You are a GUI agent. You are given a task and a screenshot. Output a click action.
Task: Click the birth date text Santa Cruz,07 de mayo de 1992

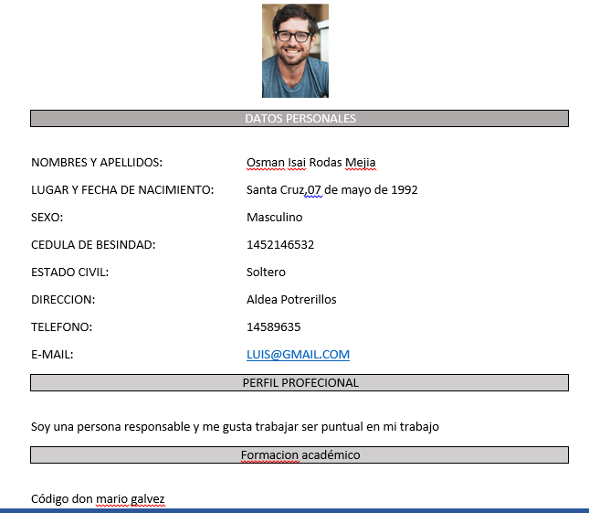pyautogui.click(x=332, y=190)
